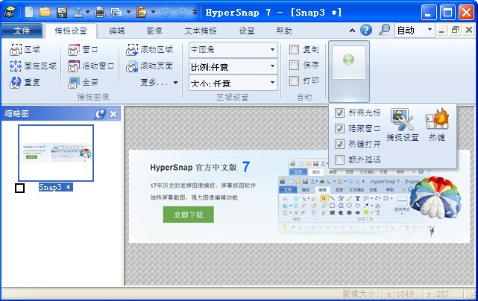Switch to the 设置 settings tab
This screenshot has height=301, width=478.
pos(247,31)
